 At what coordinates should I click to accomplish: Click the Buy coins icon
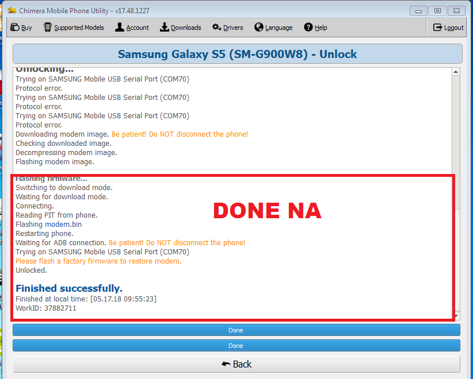pos(15,27)
